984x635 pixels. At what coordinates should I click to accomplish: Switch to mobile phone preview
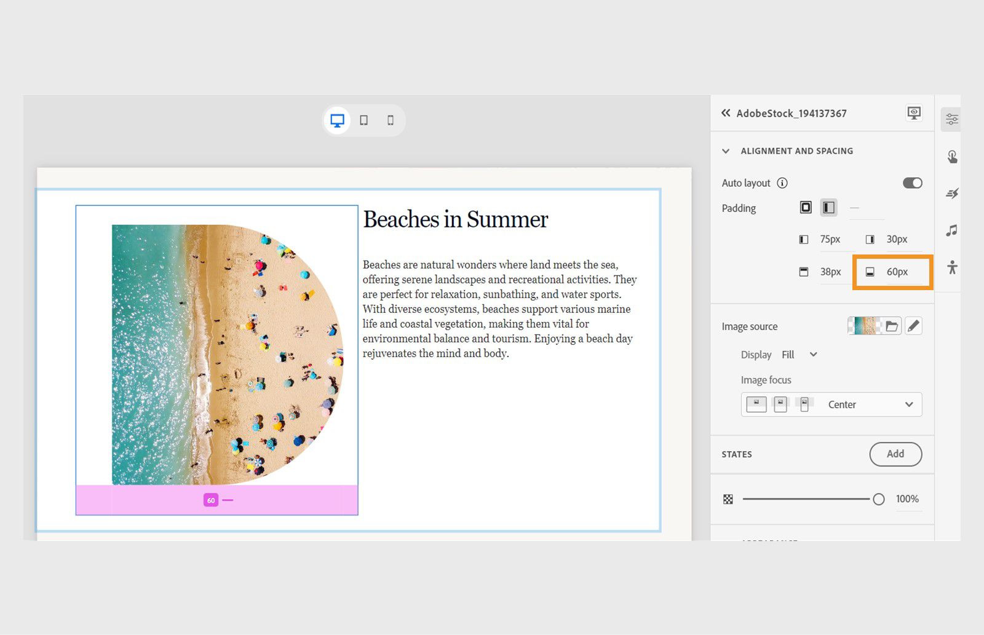[x=391, y=120]
